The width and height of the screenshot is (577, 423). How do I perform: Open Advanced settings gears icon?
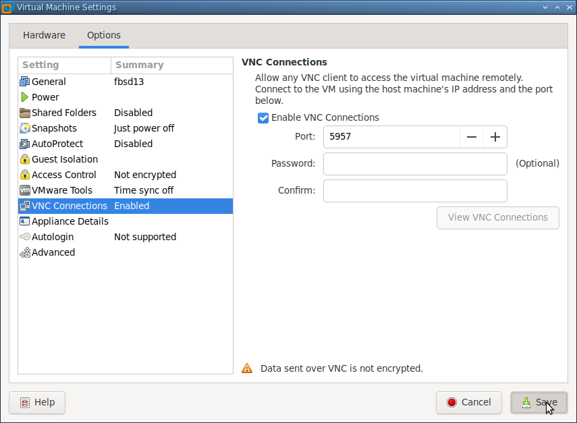25,252
